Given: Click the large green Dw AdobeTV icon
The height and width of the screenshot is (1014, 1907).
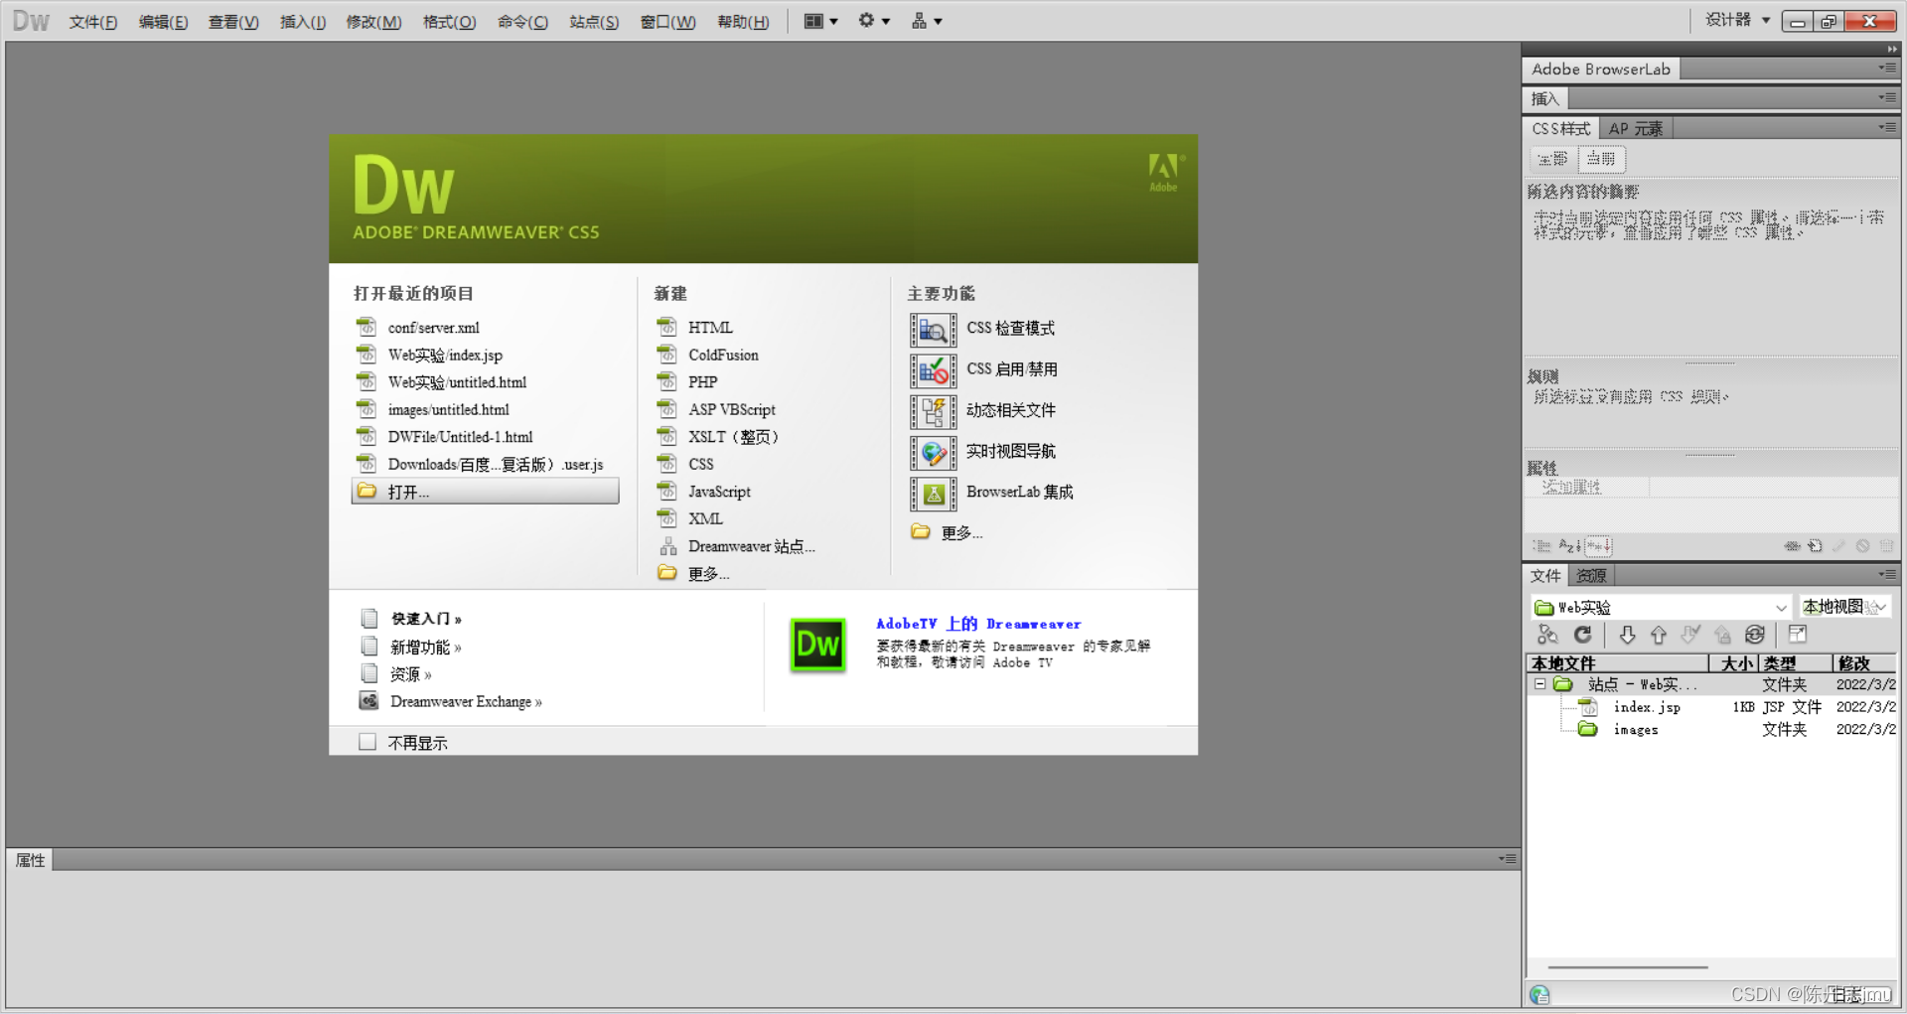Looking at the screenshot, I should tap(817, 645).
